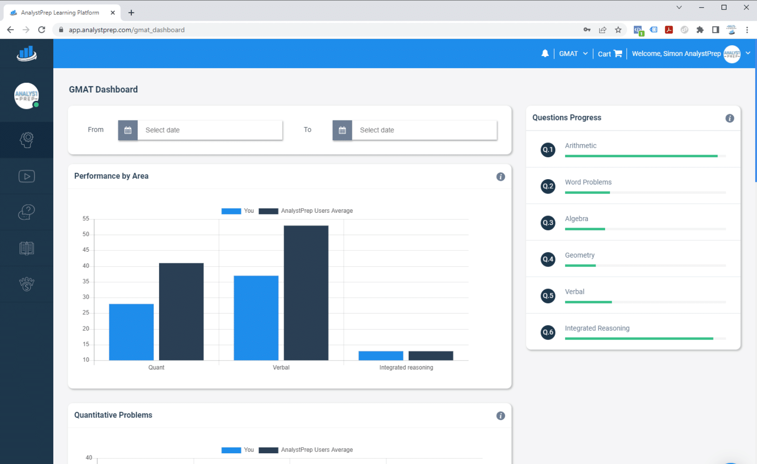Image resolution: width=757 pixels, height=464 pixels.
Task: Open the help question-mark sidebar icon
Action: pos(26,212)
